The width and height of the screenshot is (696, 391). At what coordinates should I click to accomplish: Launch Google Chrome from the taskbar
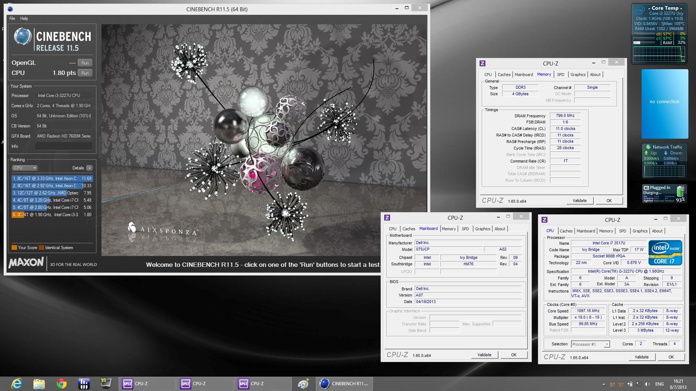[62, 384]
